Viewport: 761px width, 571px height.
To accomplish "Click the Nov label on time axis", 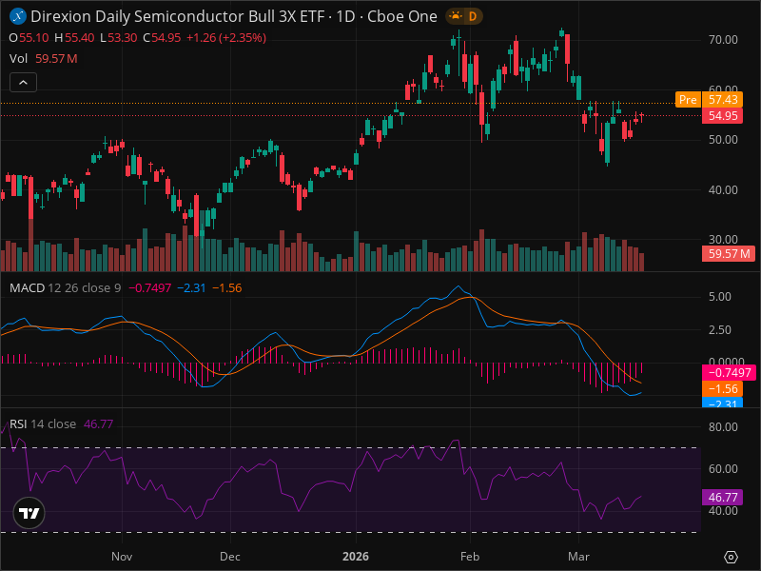I will [x=122, y=557].
